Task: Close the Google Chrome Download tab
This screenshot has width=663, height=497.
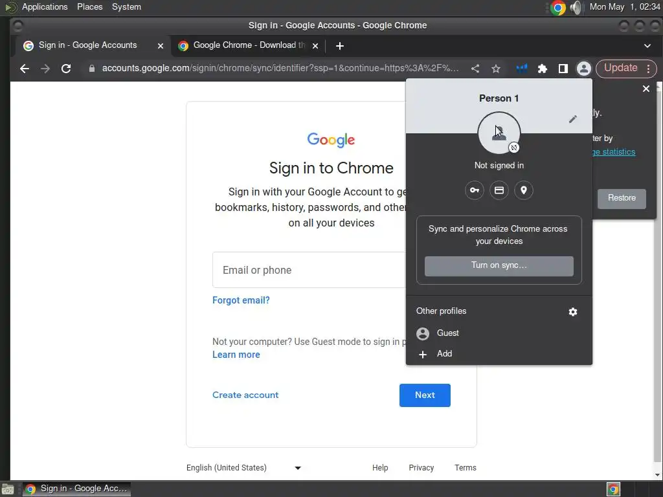Action: pos(315,46)
